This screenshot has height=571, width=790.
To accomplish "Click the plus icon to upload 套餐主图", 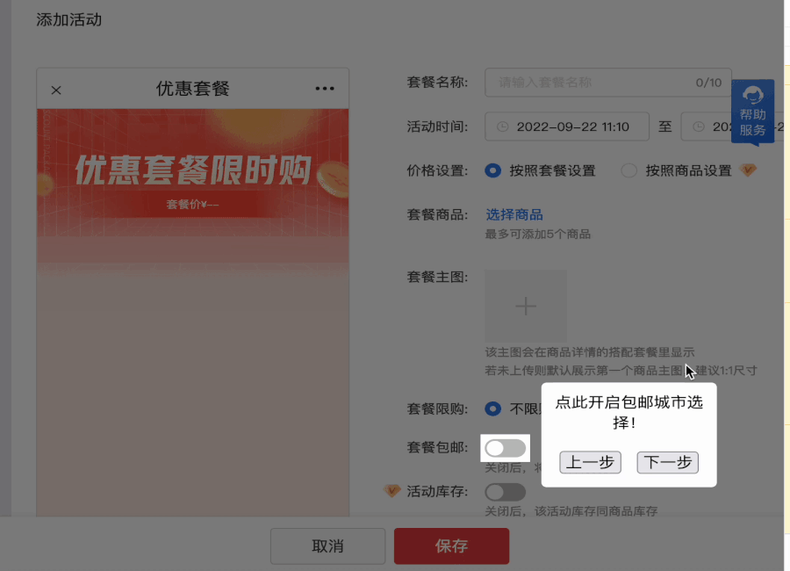I will [x=525, y=307].
